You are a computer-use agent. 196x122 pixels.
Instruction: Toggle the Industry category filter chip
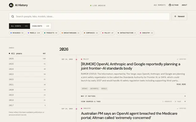pos(146,33)
